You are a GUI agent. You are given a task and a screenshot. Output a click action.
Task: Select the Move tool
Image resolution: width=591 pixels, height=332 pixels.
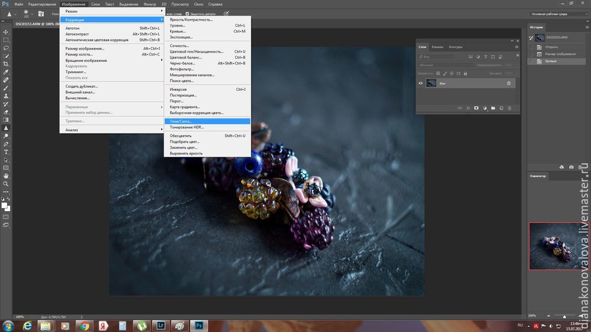[x=6, y=32]
